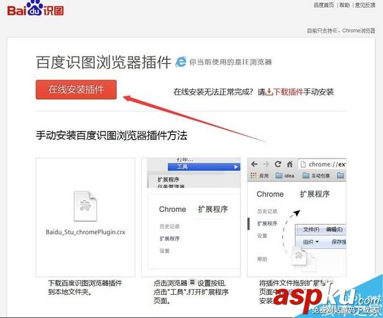Screen dimensions: 383x318
Task: Open the idea bookmark folder
Action: coord(285,176)
